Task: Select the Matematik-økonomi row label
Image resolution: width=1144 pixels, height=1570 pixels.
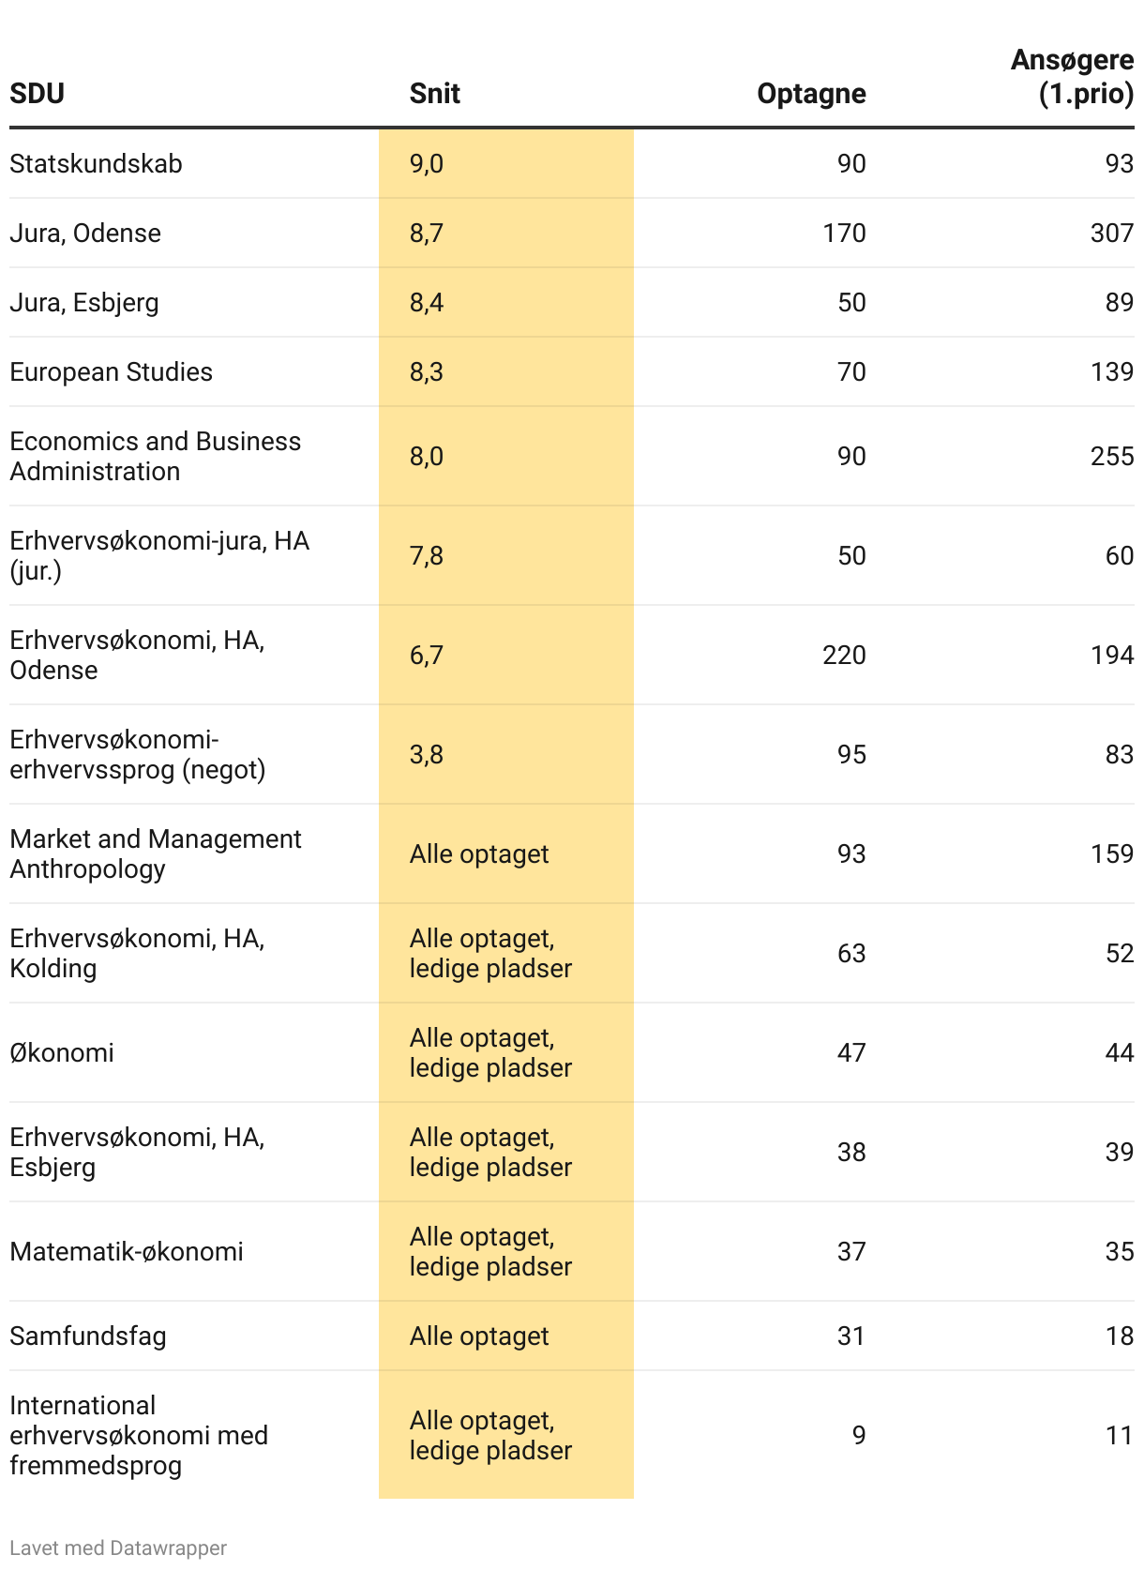Action: point(127,1251)
